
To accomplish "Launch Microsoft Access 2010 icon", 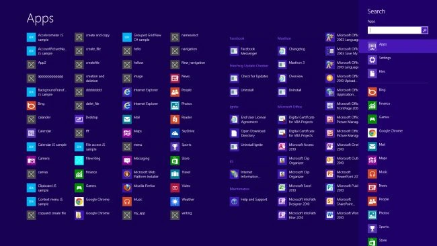I will pyautogui.click(x=282, y=147).
